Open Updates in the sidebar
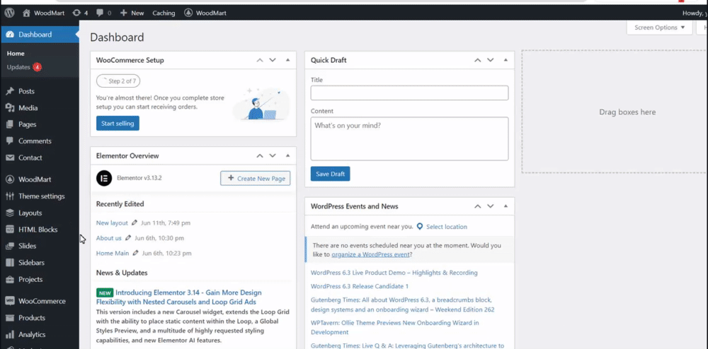This screenshot has height=349, width=708. [x=24, y=67]
